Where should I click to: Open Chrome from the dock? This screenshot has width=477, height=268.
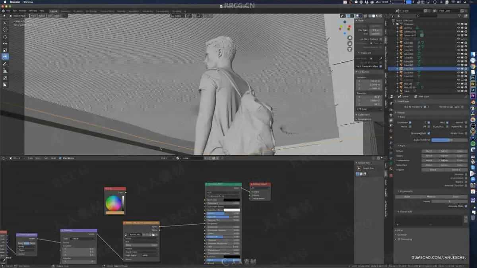[x=473, y=66]
